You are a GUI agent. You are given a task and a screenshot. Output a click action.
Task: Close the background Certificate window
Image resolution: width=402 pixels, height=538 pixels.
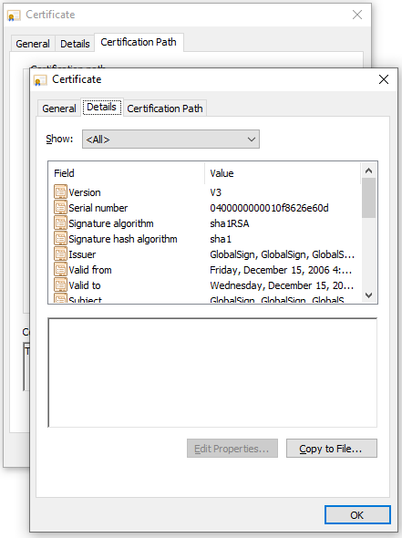[357, 15]
